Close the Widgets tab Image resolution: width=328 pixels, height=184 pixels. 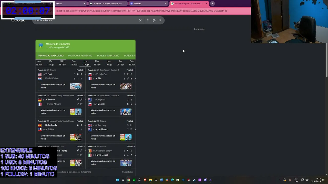pyautogui.click(x=125, y=4)
